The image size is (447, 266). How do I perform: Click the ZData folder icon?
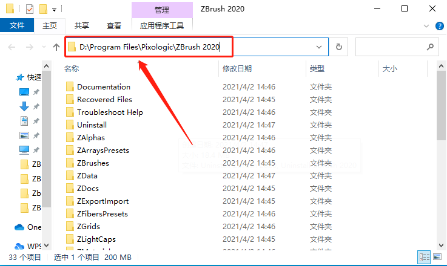click(70, 176)
